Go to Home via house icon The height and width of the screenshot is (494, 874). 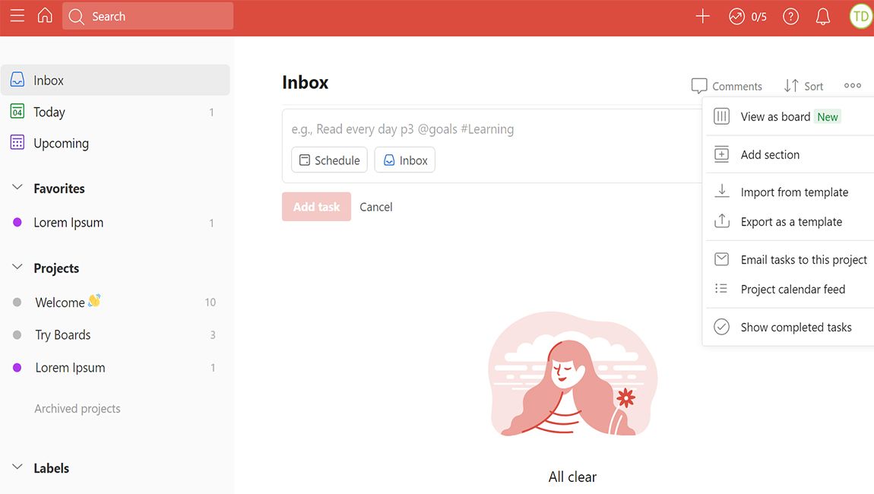45,16
